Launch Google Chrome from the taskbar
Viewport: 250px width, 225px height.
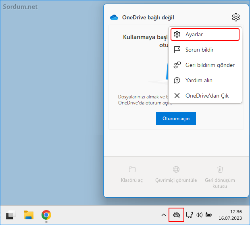pos(46,215)
